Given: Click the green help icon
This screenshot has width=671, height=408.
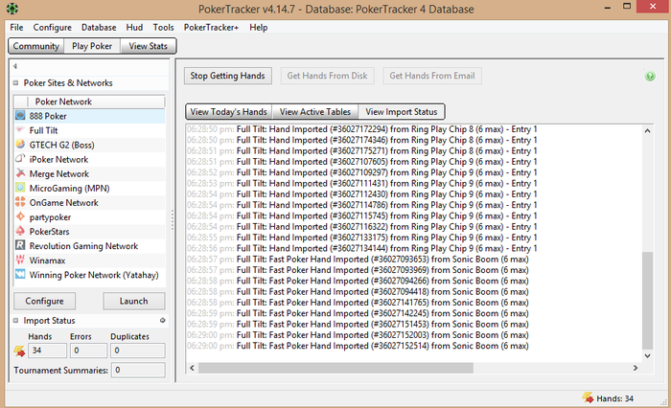Looking at the screenshot, I should [x=650, y=76].
